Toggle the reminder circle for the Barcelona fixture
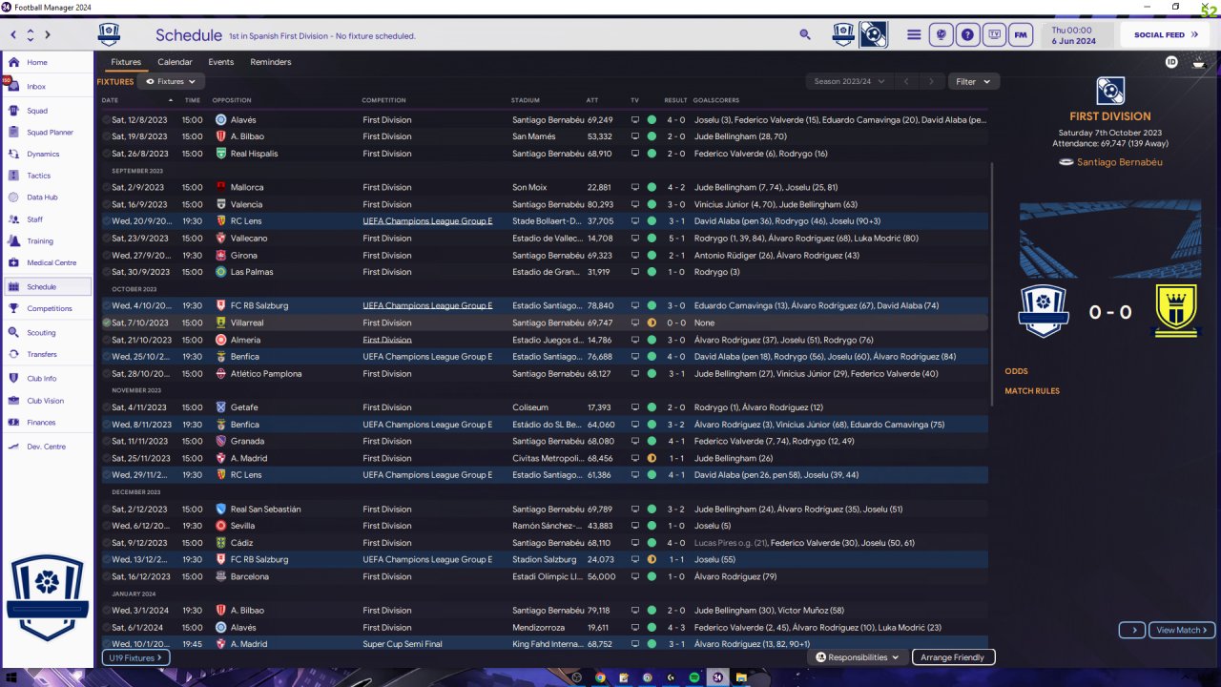Viewport: 1221px width, 687px height. (107, 576)
